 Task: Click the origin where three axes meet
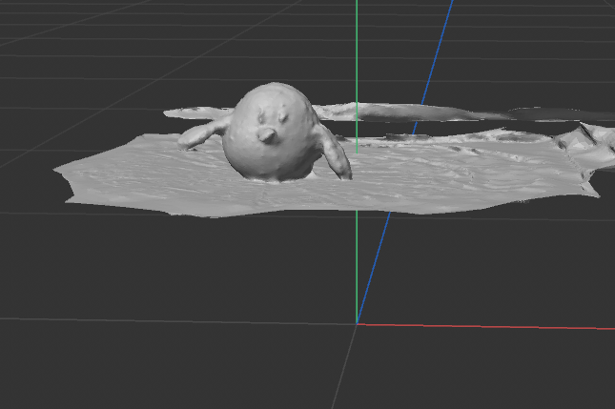coord(358,323)
